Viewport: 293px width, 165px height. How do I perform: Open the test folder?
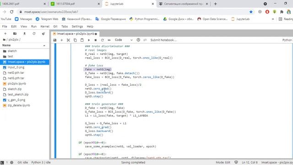point(25,56)
